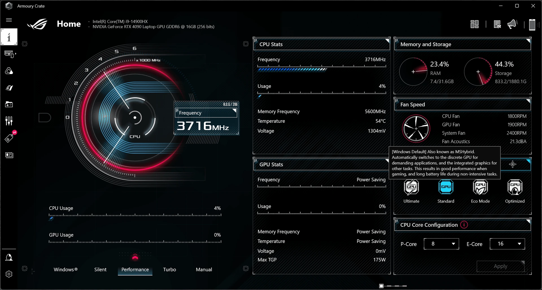Select Optimized GPU mode
This screenshot has width=542, height=290.
(515, 191)
